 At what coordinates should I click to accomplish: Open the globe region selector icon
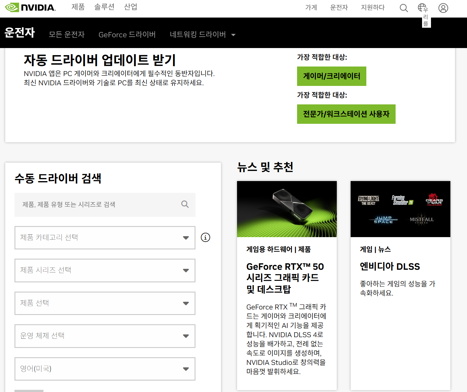(x=422, y=7)
